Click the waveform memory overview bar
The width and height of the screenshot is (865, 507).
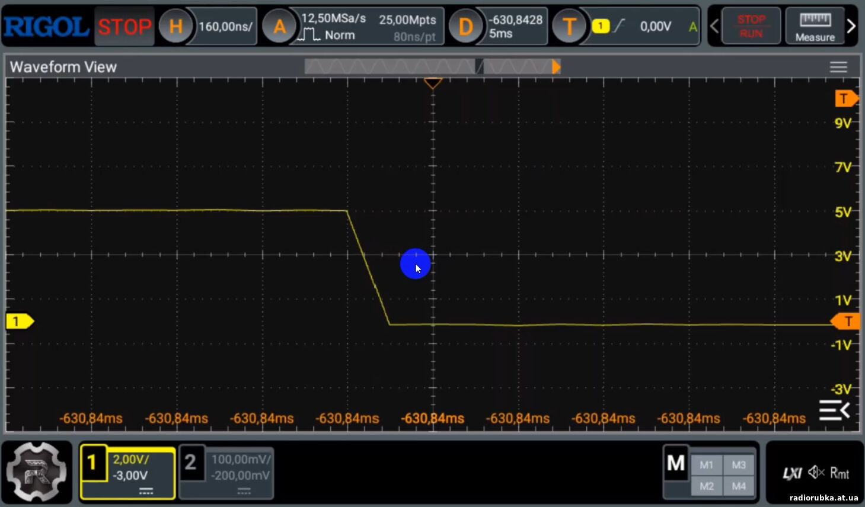point(432,67)
